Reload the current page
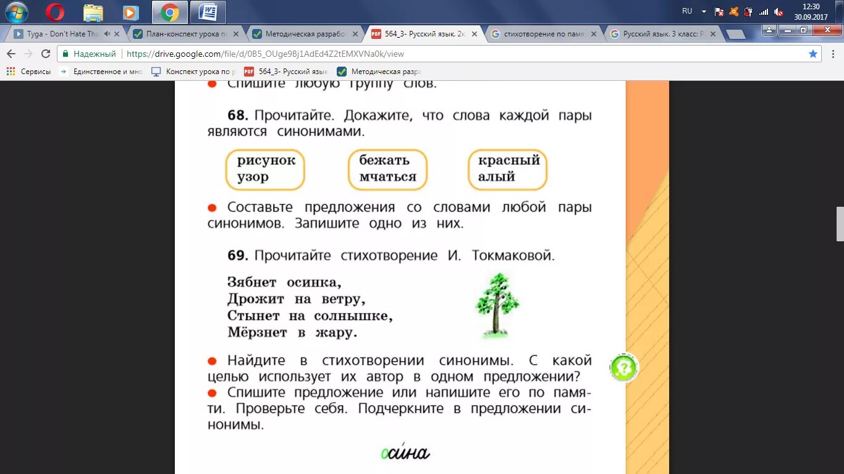844x474 pixels. (x=46, y=54)
